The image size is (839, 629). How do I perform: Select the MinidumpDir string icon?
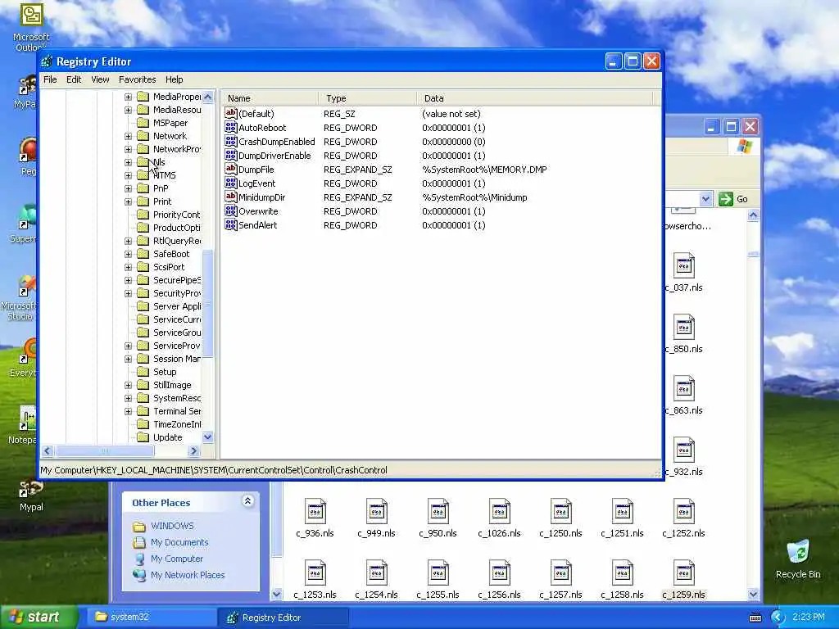click(230, 197)
